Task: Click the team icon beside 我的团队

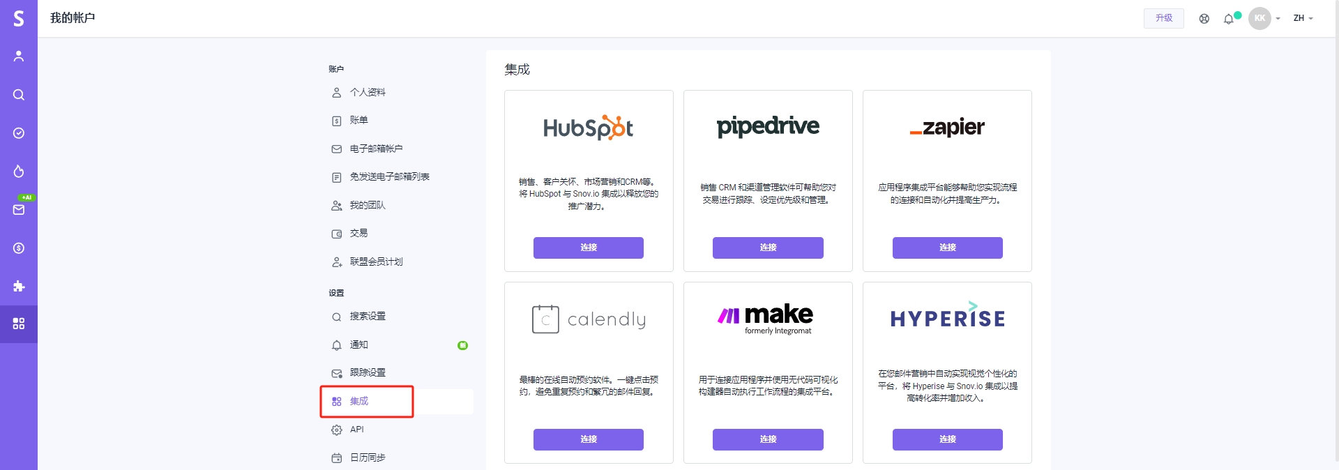Action: click(336, 206)
